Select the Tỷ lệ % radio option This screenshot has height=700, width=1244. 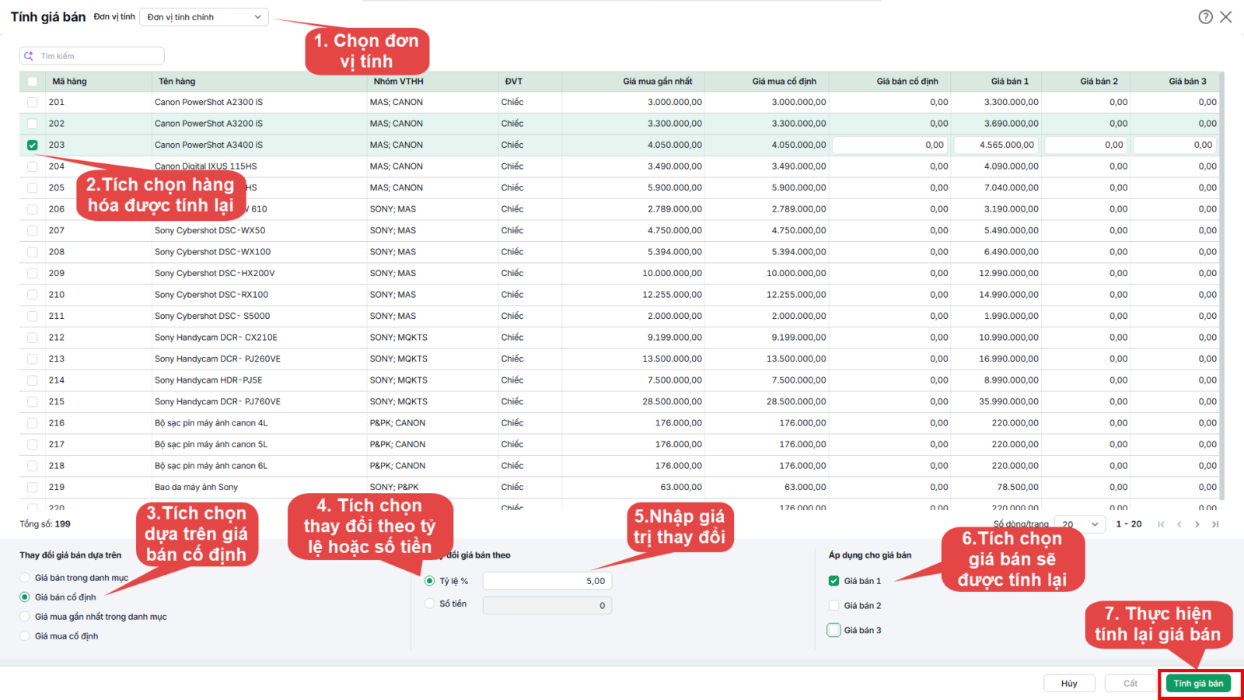tap(429, 581)
